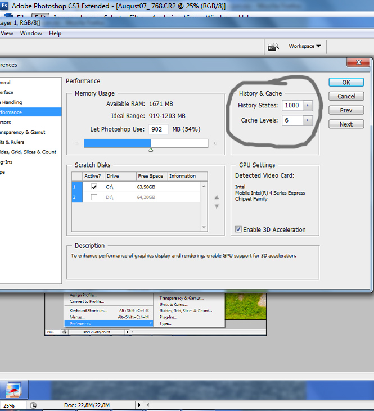Close the Preferences dialog with the red X
The image size is (374, 411).
[358, 62]
